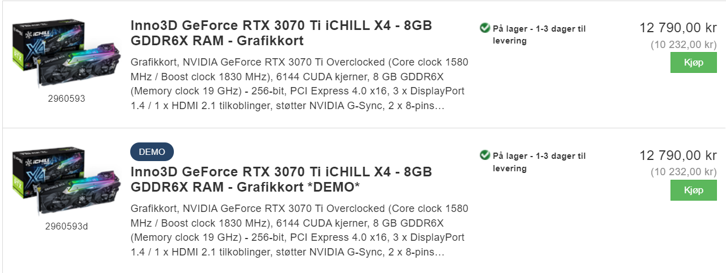
Task: Click the (10 232,00 kr) ex-VAT price on DEMO listing
Action: pyautogui.click(x=684, y=172)
